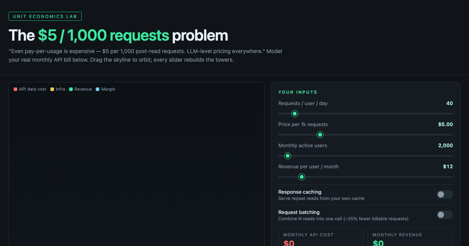Click the MONTHLY API COST card

pos(321,237)
